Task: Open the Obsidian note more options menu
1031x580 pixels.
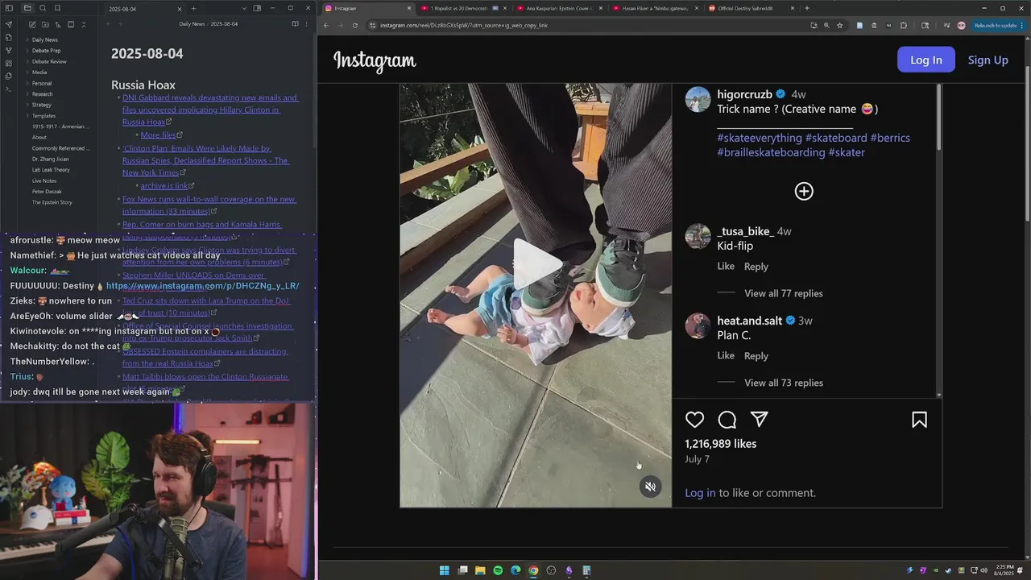Action: (x=306, y=24)
